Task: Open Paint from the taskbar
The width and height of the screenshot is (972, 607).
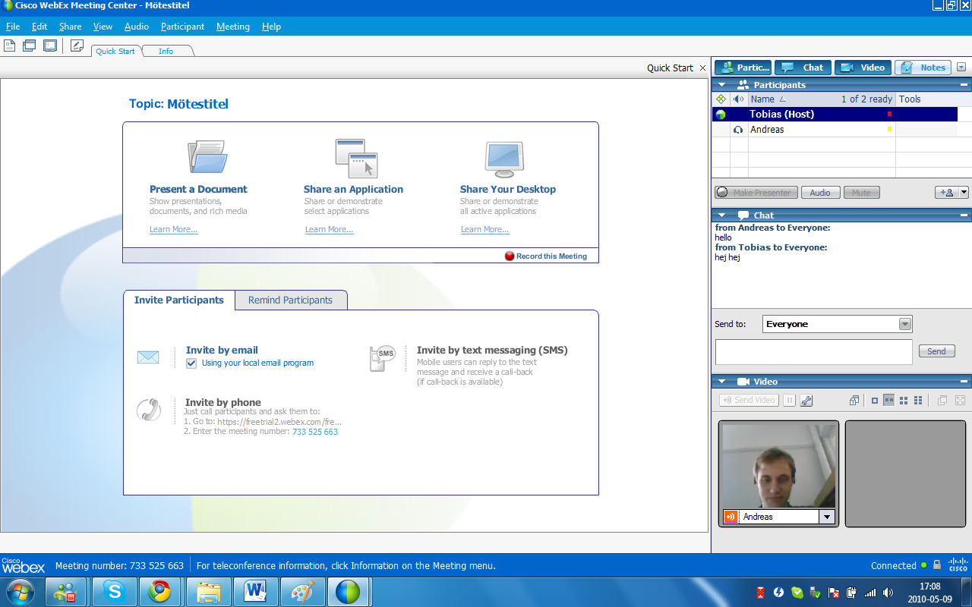Action: pos(301,591)
